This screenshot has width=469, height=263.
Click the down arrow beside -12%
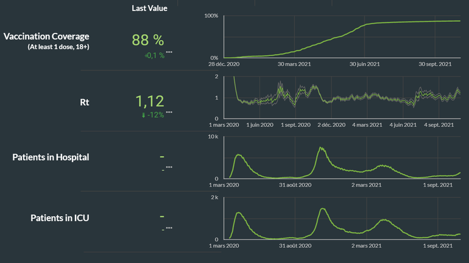(143, 115)
